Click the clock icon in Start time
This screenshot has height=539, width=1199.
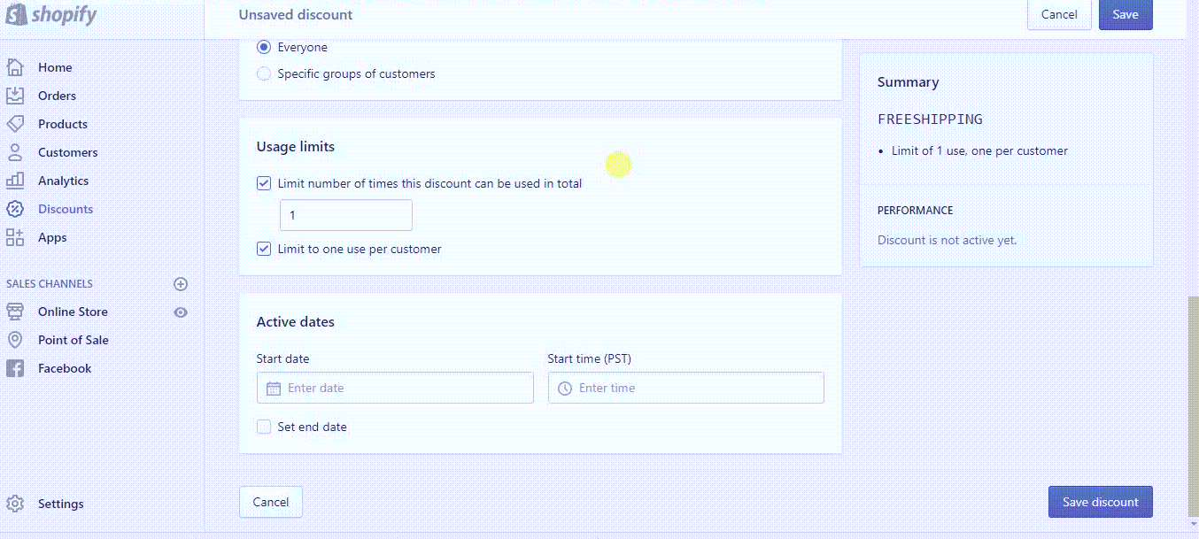point(565,389)
